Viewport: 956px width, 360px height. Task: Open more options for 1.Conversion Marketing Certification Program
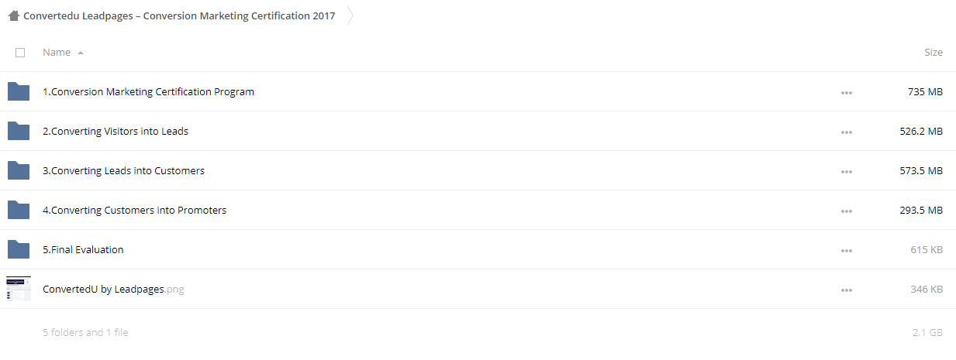point(846,93)
